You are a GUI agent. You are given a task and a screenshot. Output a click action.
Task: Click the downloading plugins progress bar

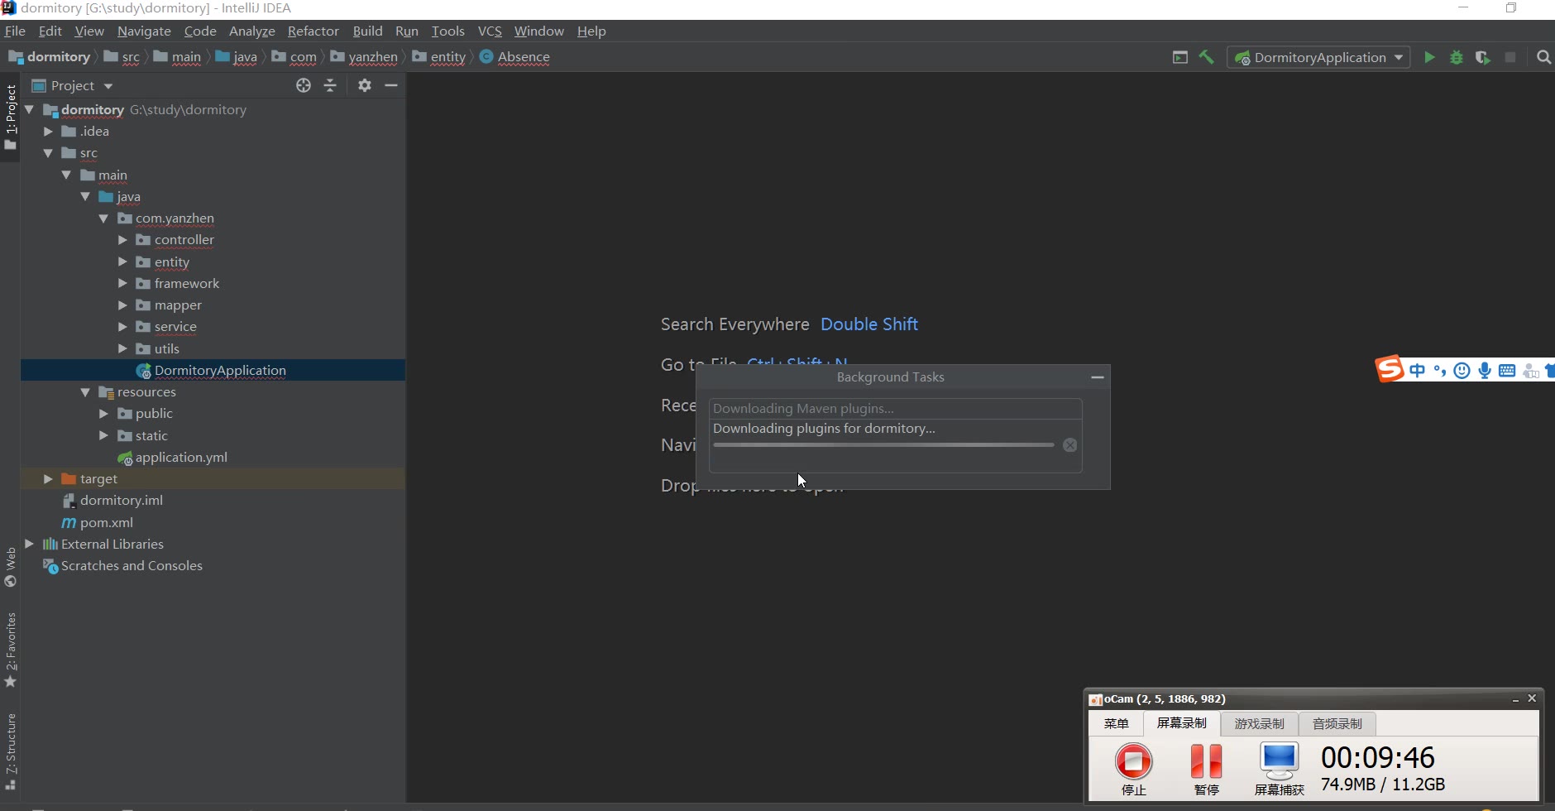pyautogui.click(x=883, y=445)
